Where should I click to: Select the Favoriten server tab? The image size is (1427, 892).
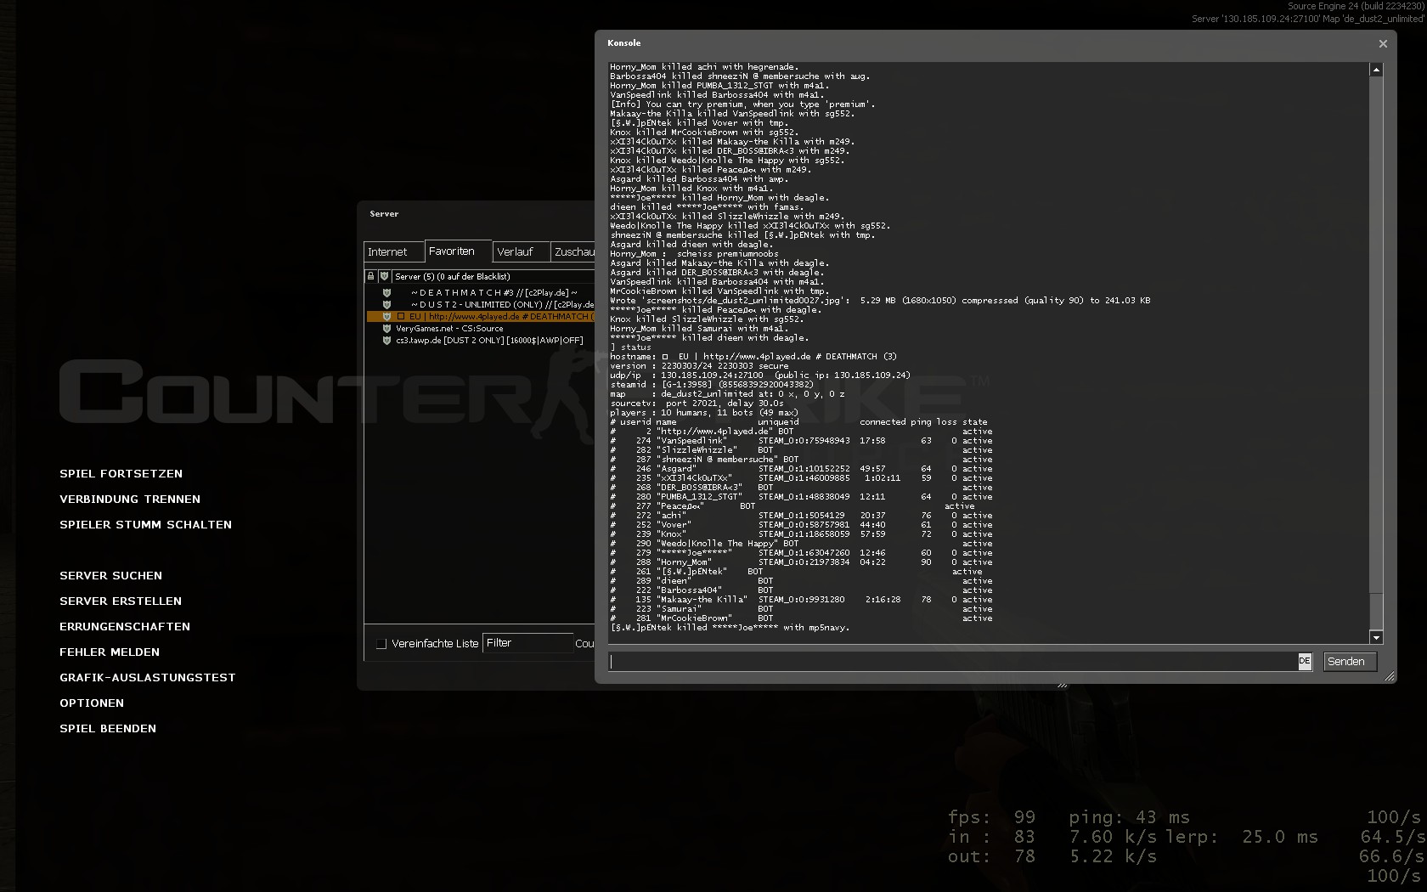[458, 251]
